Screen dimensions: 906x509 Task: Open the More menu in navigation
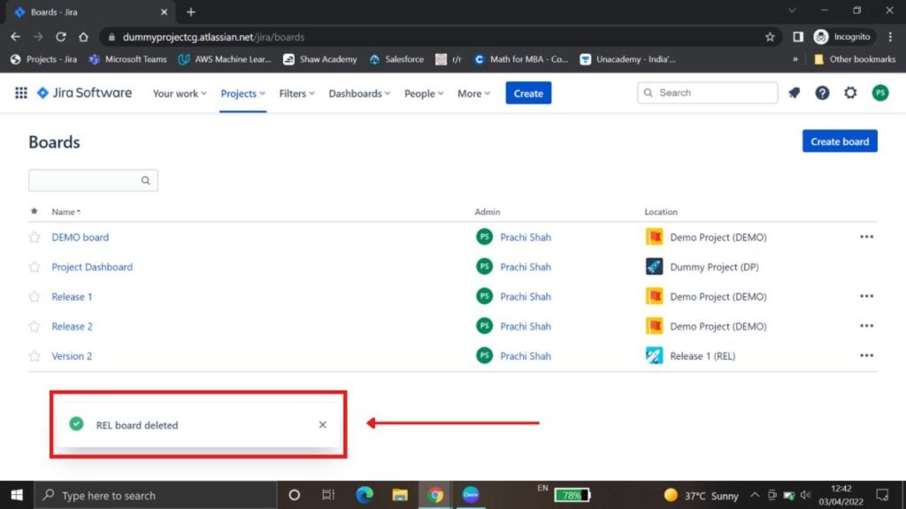(473, 94)
